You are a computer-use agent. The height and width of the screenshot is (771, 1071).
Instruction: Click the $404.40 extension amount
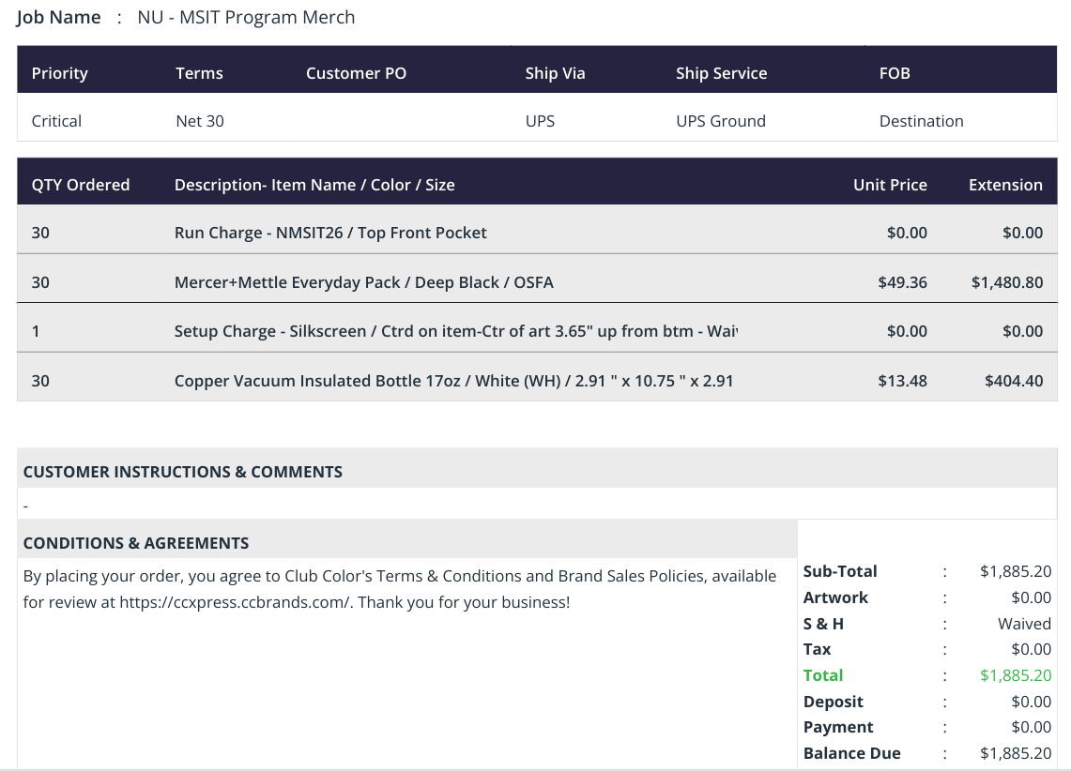pos(1014,381)
